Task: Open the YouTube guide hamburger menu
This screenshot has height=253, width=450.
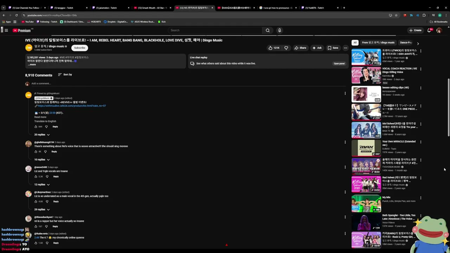Action: pos(6,30)
